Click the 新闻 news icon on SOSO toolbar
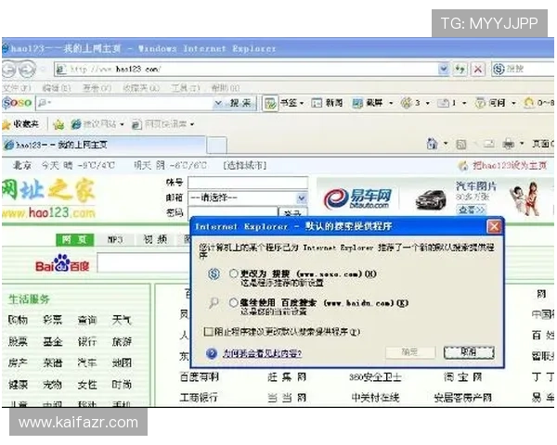Image resolution: width=557 pixels, height=445 pixels. [317, 103]
